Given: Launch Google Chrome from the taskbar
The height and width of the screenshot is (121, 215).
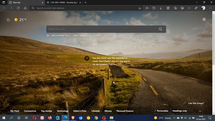Looking at the screenshot, I should click(96, 118).
